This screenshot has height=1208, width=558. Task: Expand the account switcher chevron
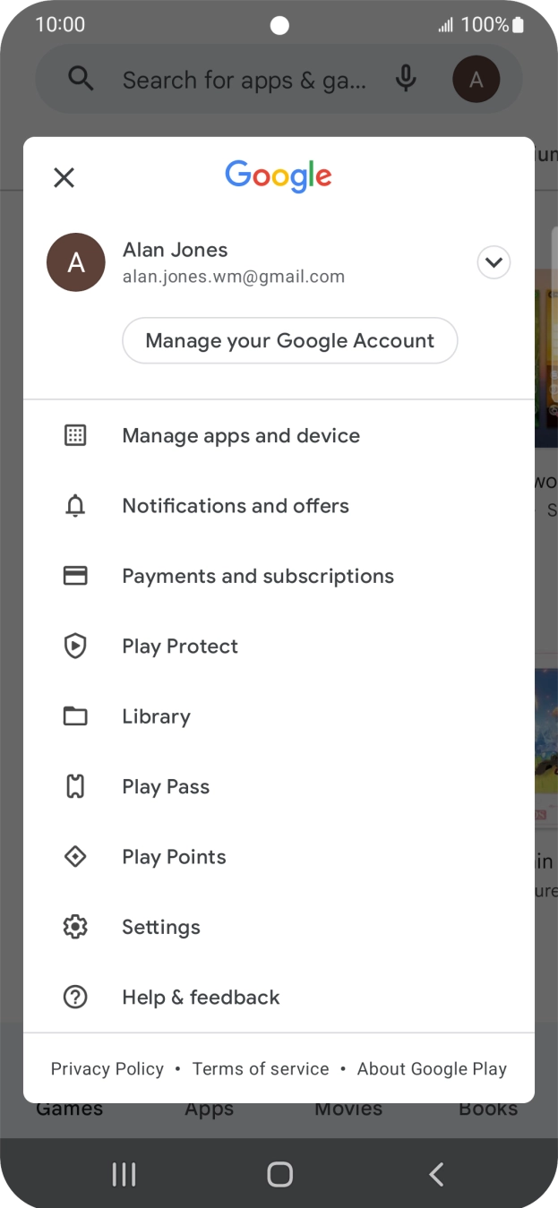click(494, 262)
